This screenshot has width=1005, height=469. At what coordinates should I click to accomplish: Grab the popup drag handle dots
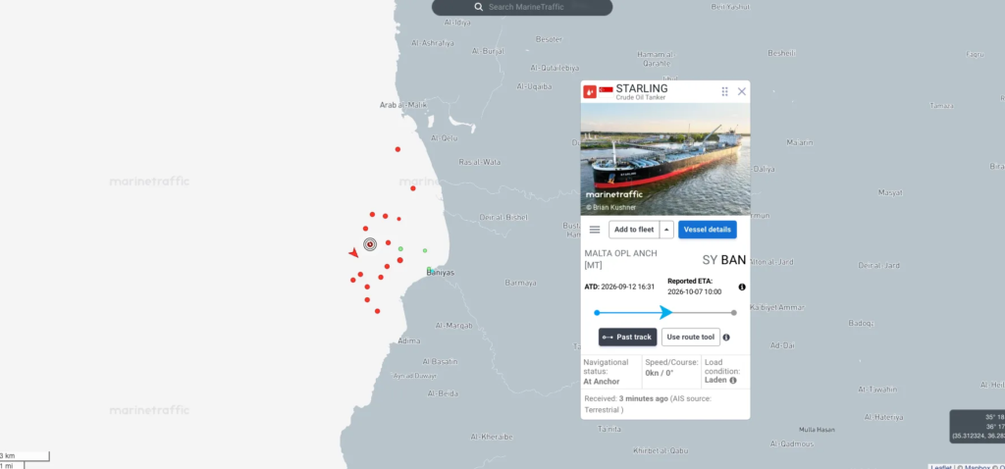tap(725, 91)
